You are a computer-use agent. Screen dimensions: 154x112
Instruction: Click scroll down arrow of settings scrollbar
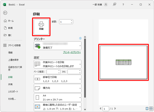point(85,110)
